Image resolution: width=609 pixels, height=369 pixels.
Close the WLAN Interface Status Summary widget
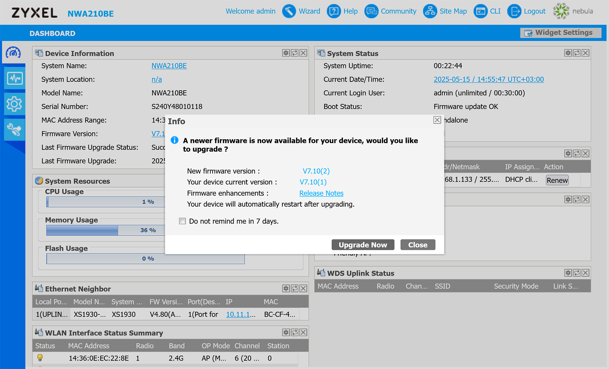click(303, 332)
